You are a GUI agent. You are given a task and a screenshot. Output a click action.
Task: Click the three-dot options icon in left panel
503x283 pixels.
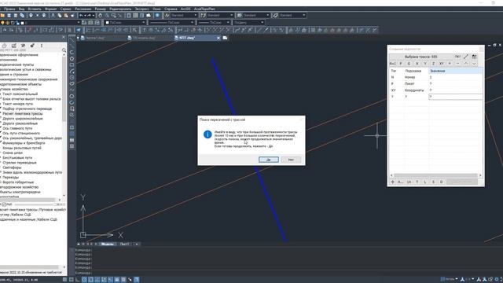[42, 46]
